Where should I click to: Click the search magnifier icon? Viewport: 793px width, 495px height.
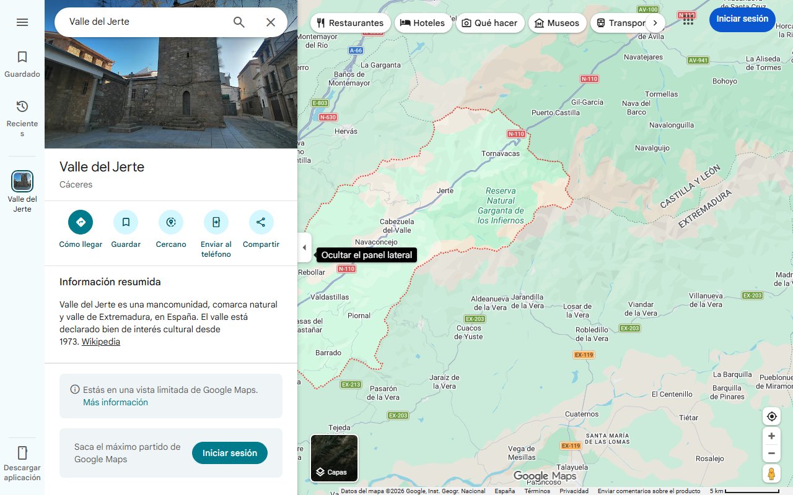239,22
